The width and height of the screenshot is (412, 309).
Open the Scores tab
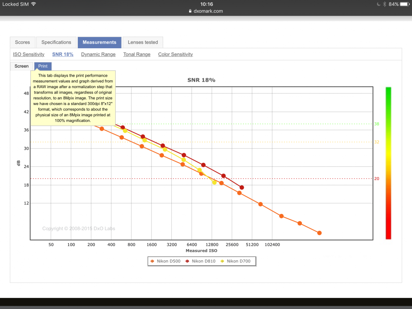point(23,42)
